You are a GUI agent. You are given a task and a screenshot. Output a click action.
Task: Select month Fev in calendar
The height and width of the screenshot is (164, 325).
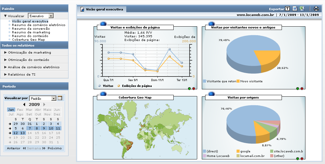(20, 110)
